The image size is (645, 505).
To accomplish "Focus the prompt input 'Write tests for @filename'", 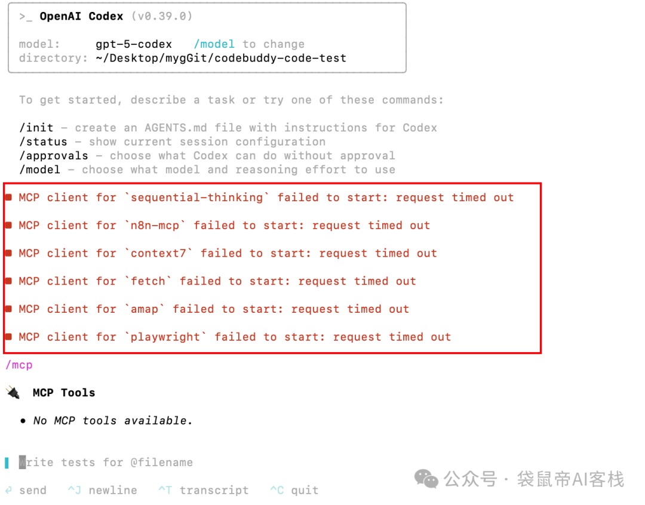I will pos(106,463).
